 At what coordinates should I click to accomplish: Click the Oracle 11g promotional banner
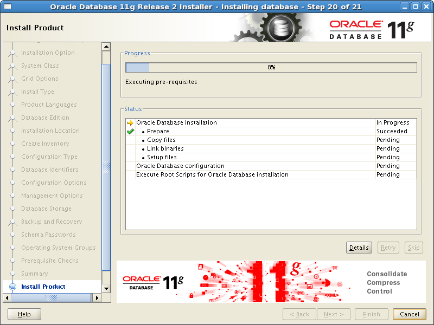(271, 282)
